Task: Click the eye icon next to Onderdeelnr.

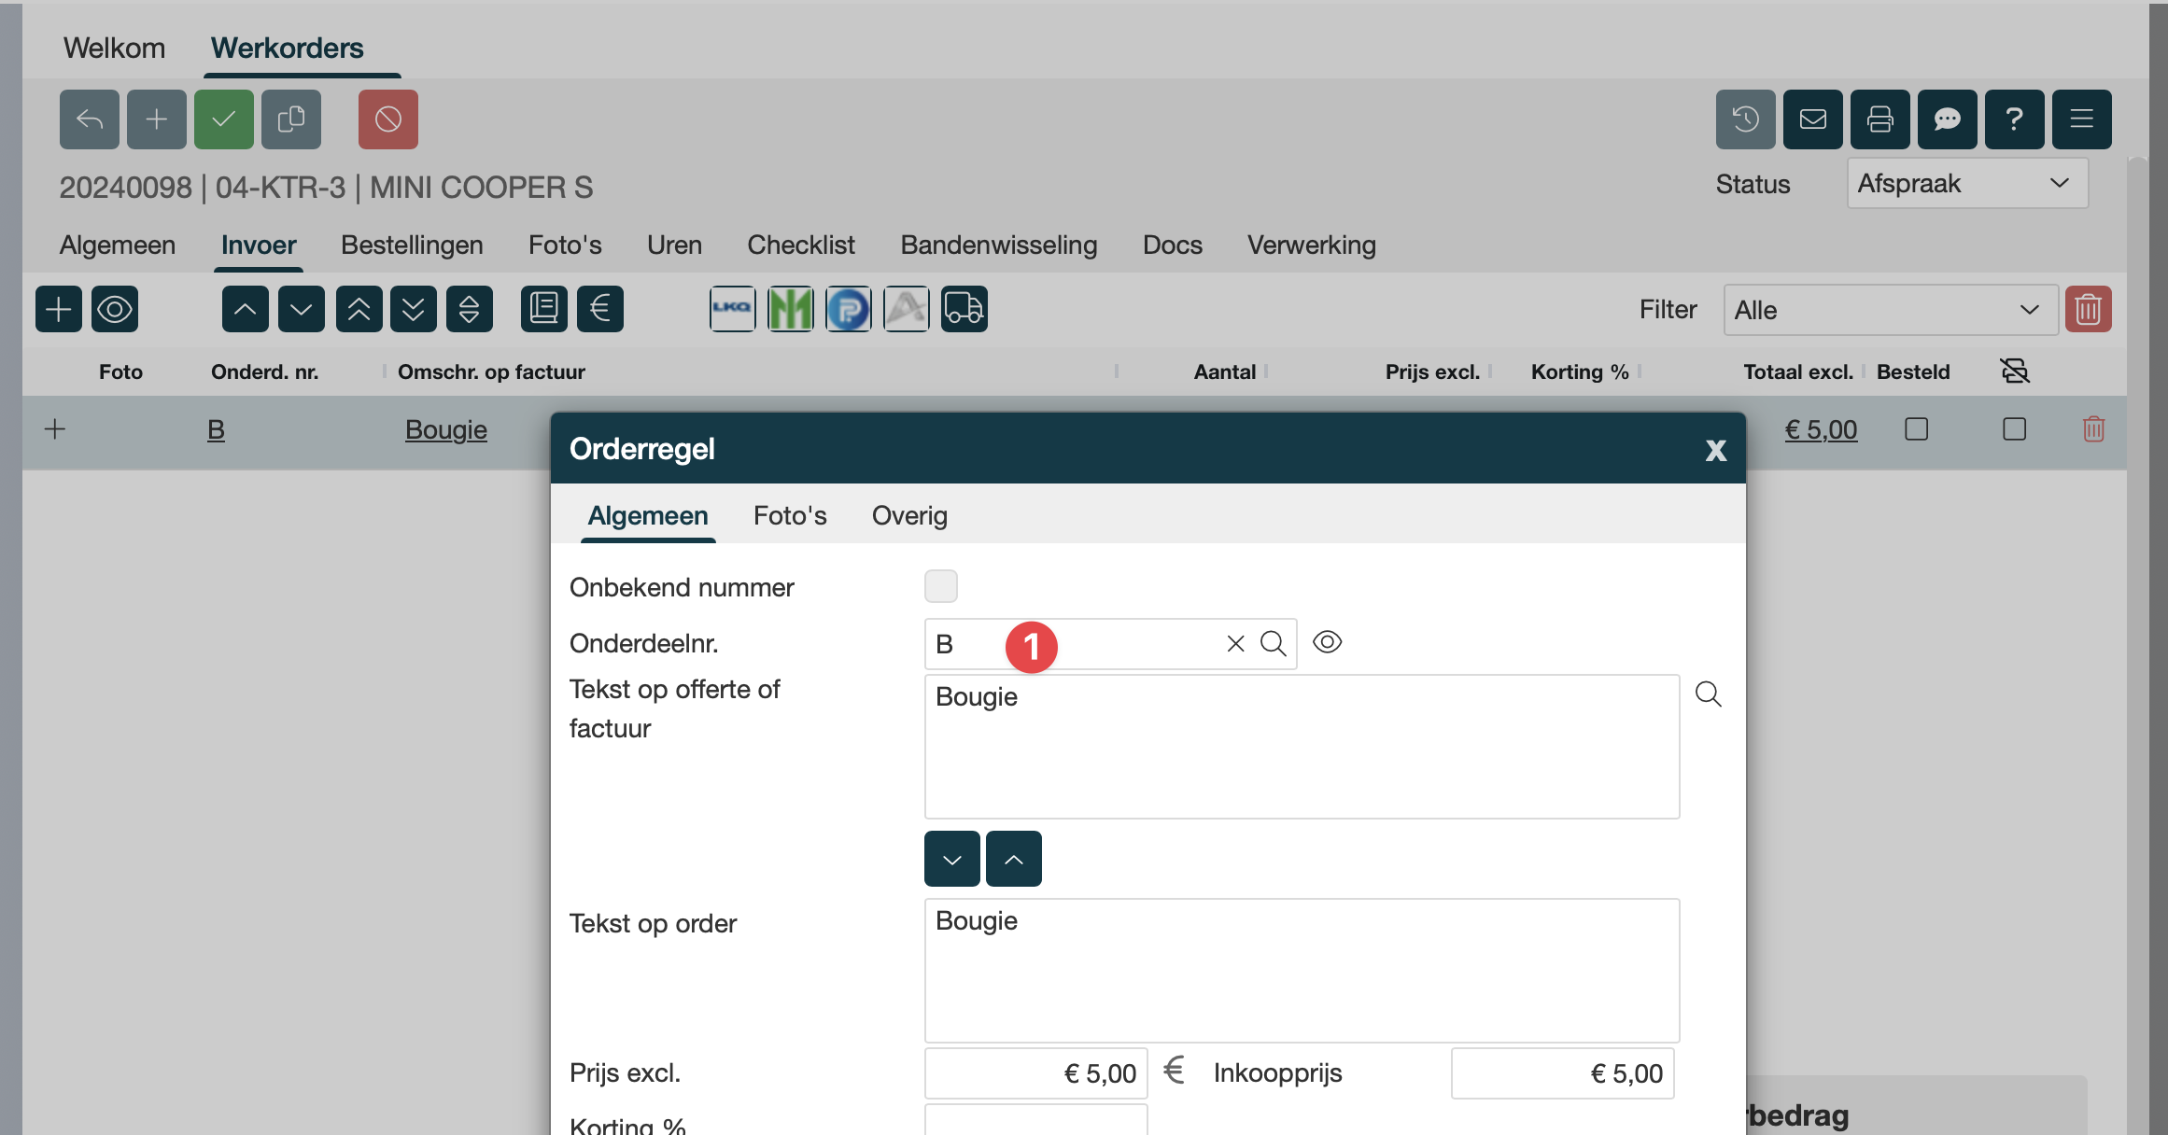Action: pos(1327,642)
